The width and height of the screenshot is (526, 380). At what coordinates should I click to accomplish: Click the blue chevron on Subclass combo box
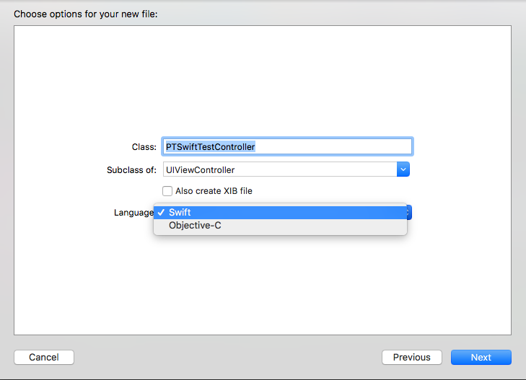coord(403,169)
